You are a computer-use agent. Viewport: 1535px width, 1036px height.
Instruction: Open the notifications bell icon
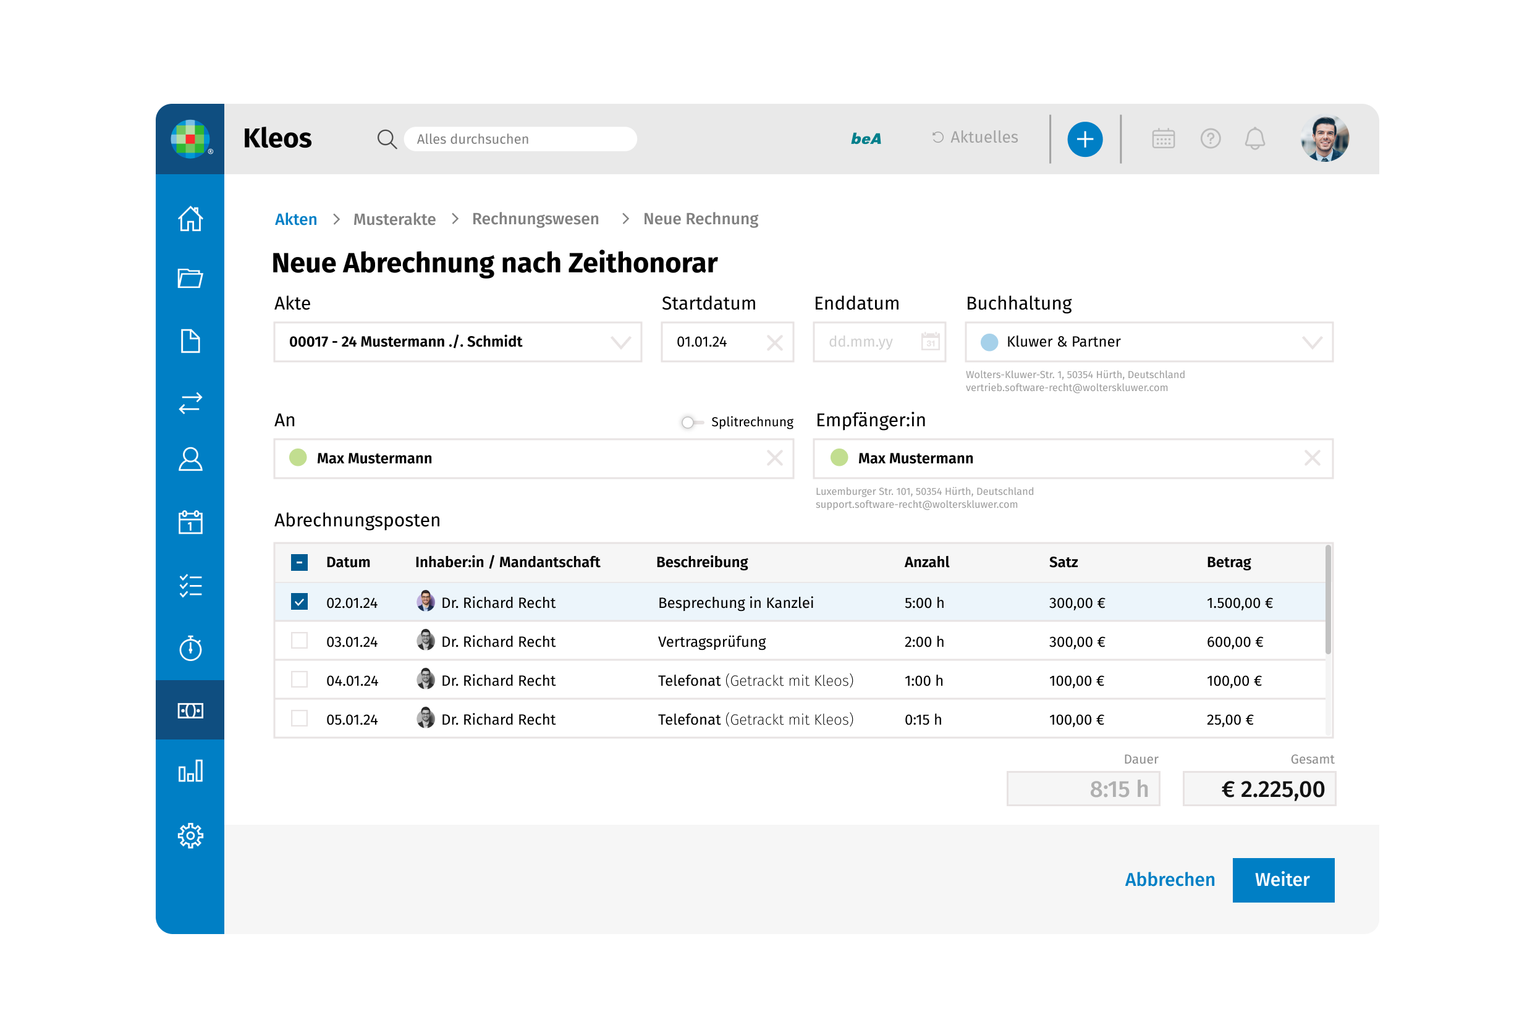1254,138
